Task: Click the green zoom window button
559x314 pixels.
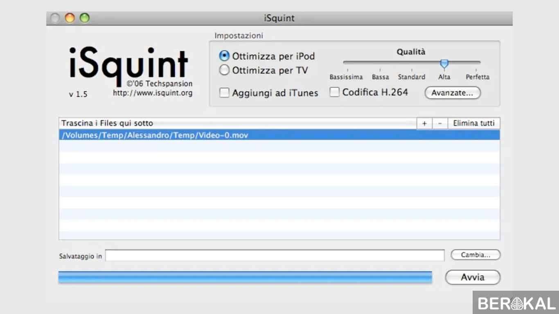Action: click(84, 18)
